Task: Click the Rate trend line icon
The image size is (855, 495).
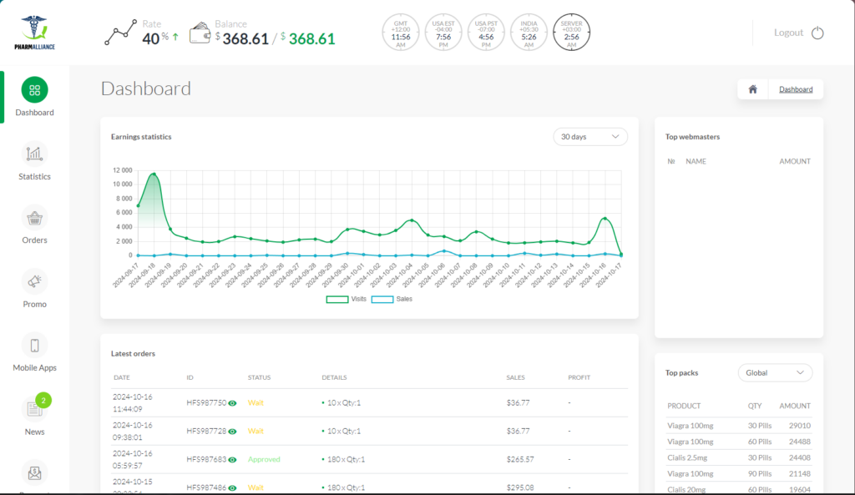Action: [120, 33]
